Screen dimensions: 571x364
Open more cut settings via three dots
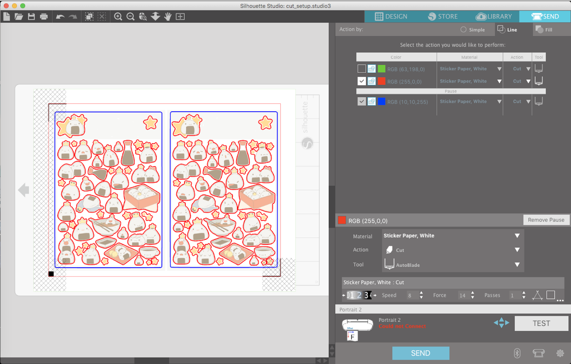[x=560, y=300]
